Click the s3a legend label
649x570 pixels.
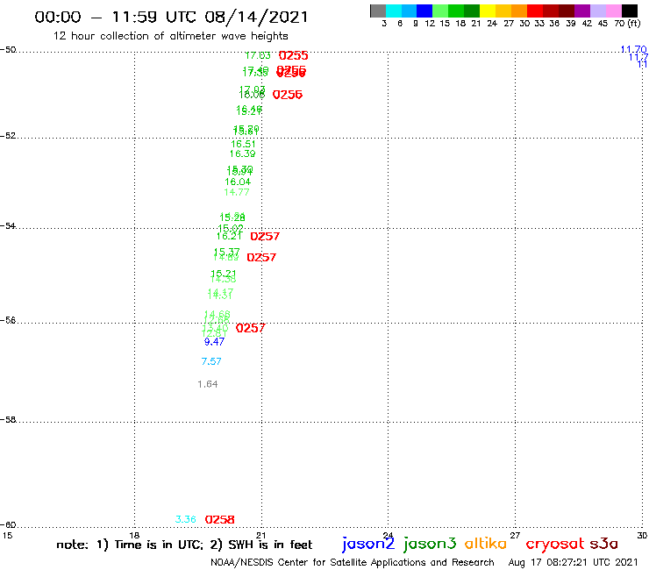(x=604, y=544)
